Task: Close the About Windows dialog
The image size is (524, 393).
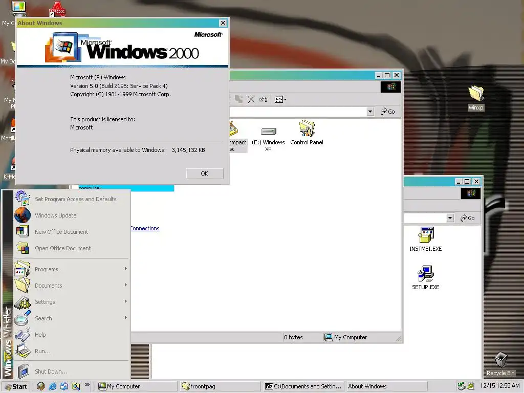Action: 223,23
